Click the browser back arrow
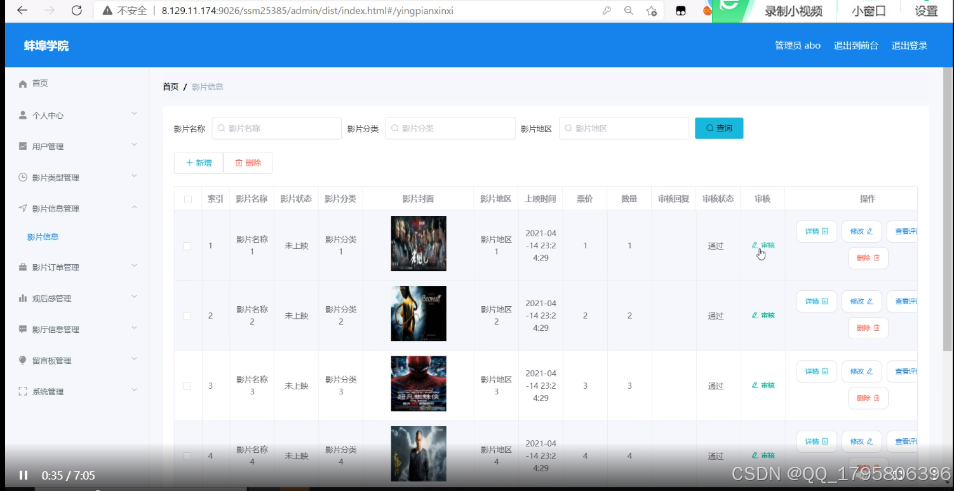Screen dimensions: 954x491 point(22,10)
